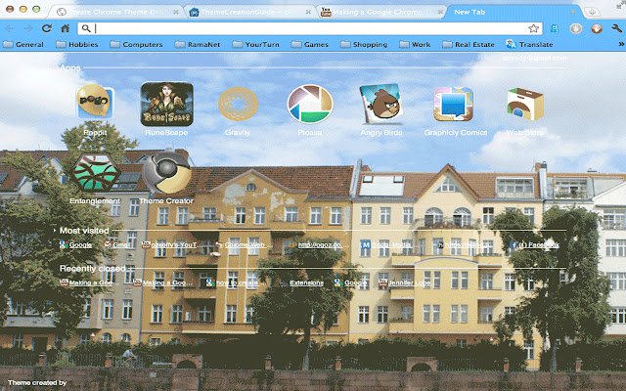Click the Translate bookmark
The height and width of the screenshot is (391, 626).
pos(529,44)
